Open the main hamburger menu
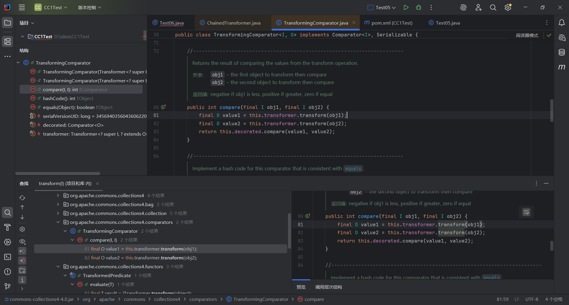The image size is (569, 305). [x=22, y=7]
